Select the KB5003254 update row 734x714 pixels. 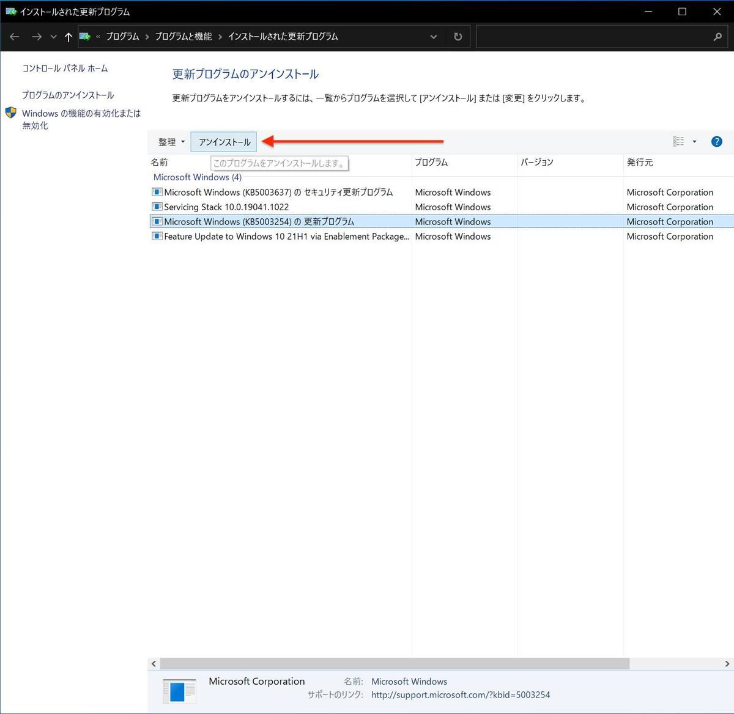pos(442,221)
